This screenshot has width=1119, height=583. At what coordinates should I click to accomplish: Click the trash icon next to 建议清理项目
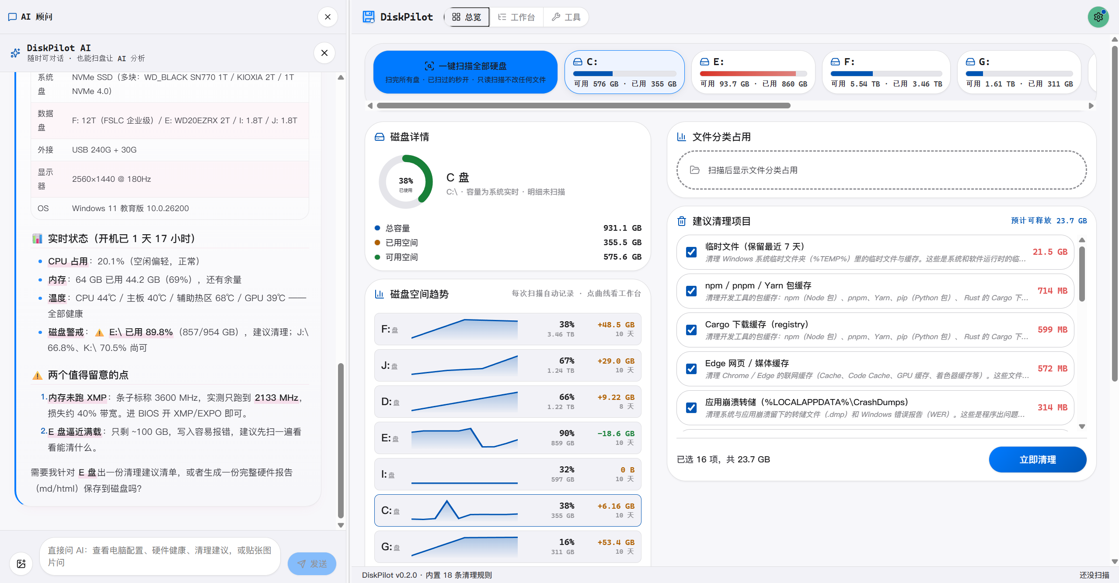point(681,221)
